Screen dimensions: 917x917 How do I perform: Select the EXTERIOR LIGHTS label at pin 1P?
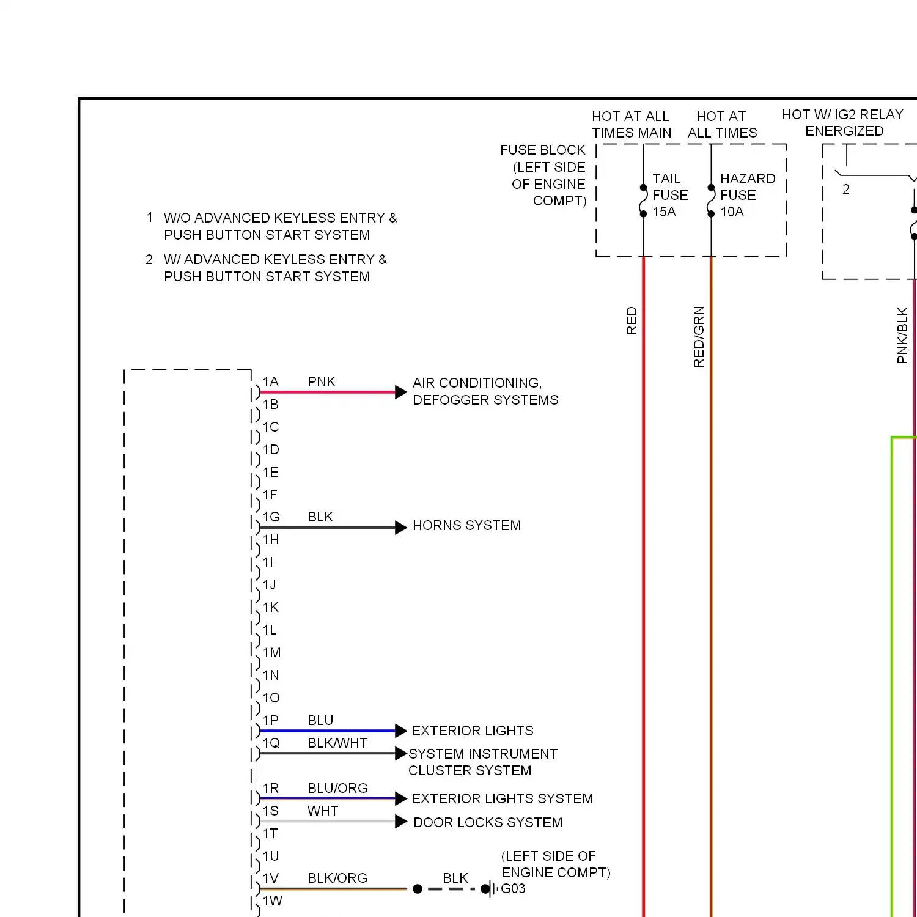click(472, 731)
